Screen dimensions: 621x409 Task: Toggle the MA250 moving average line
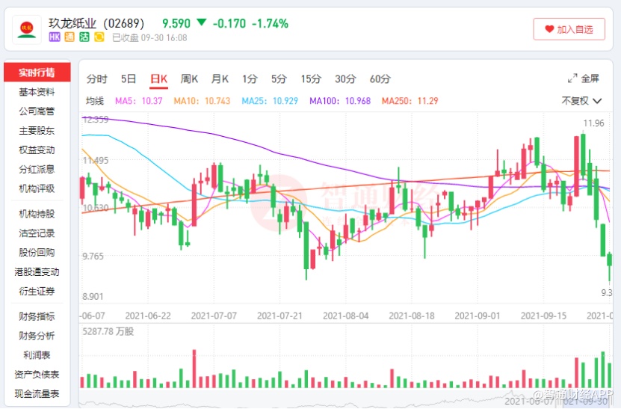pos(410,101)
